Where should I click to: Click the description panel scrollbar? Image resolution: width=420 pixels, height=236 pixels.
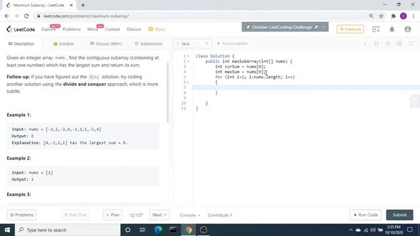168,92
